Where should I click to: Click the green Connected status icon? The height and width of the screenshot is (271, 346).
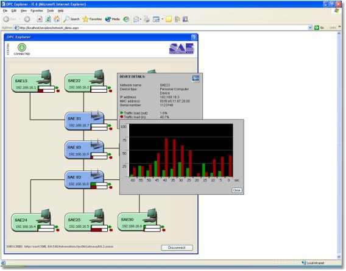[x=22, y=48]
